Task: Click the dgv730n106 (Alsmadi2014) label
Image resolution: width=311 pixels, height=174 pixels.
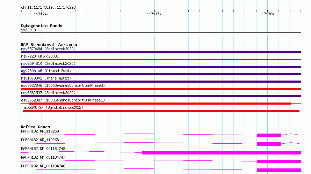Action: [46, 71]
